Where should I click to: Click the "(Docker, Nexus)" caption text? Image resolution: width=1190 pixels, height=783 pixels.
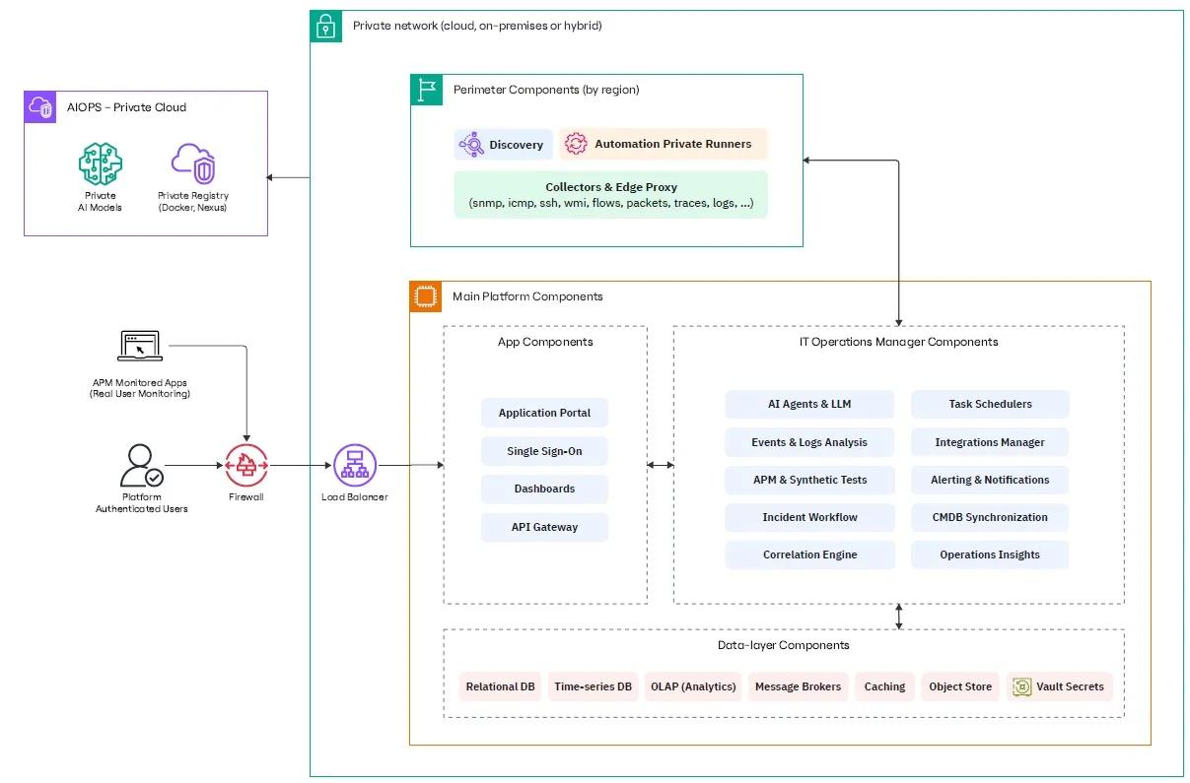coord(193,208)
